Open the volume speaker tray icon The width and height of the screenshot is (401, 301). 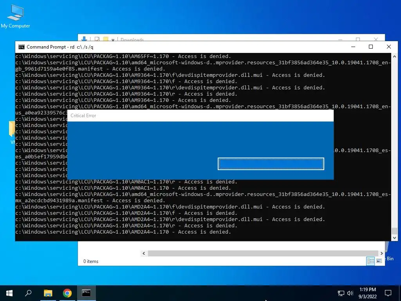pyautogui.click(x=350, y=293)
